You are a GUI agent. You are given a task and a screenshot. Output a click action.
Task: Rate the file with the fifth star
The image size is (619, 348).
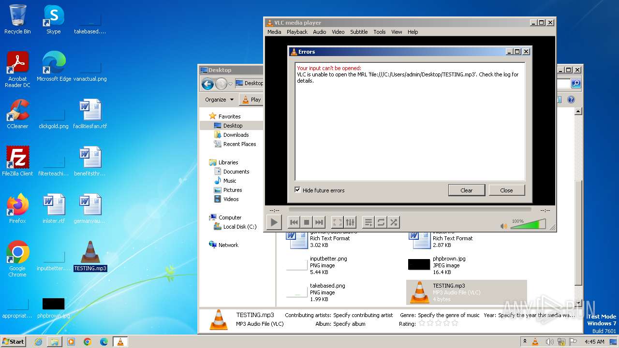click(x=455, y=323)
